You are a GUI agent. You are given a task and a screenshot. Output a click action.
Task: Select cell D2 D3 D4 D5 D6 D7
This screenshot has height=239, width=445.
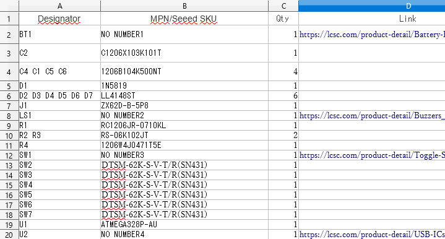59,96
